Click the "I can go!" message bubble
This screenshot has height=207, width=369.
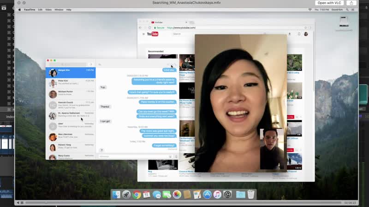(105, 121)
